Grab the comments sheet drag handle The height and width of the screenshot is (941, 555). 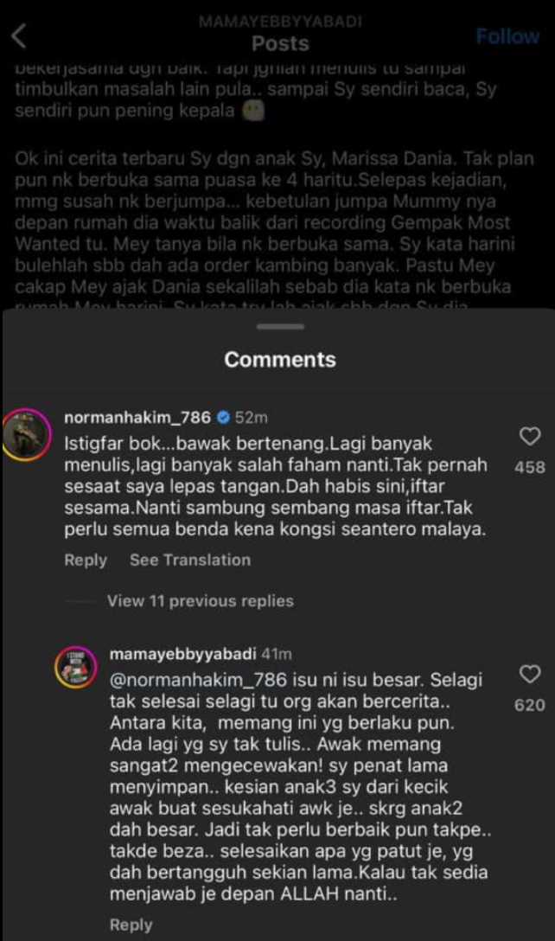click(280, 327)
